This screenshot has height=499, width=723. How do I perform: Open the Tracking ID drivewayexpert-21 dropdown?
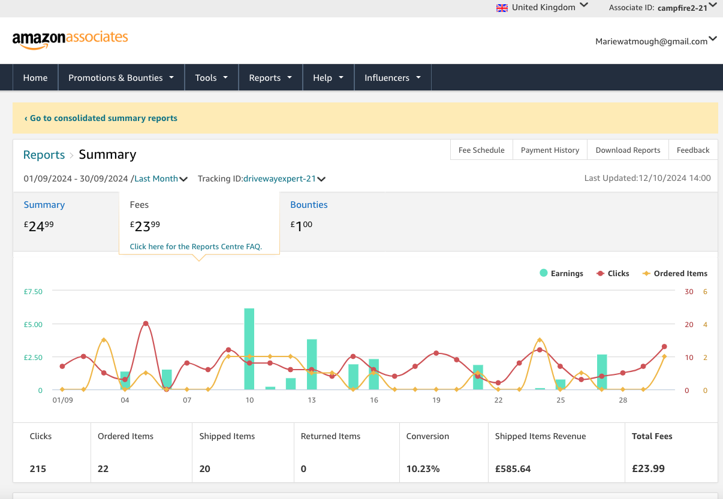click(x=284, y=179)
